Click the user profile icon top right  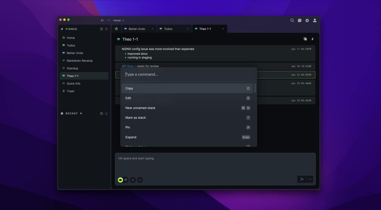pos(315,20)
